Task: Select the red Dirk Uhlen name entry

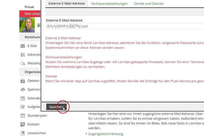Action: click(30, 14)
